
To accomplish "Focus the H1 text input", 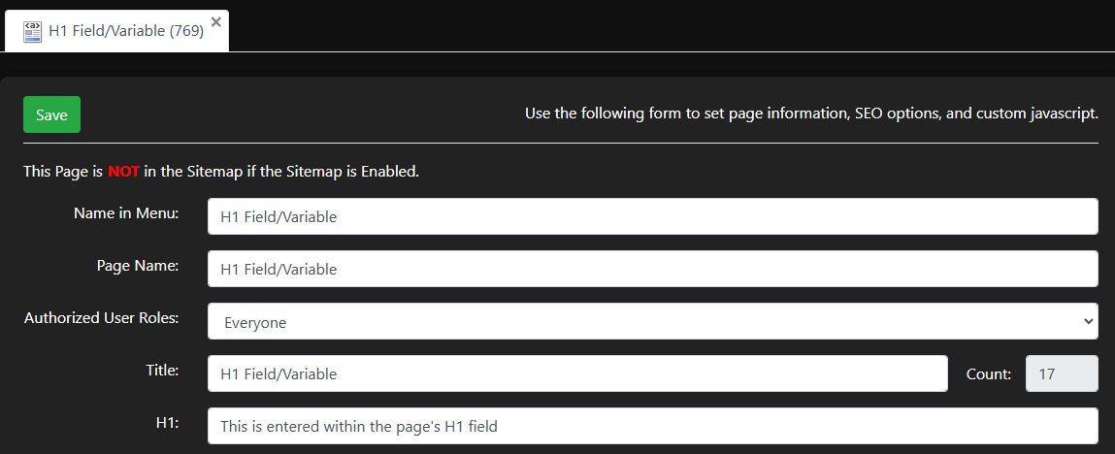I will (x=652, y=426).
